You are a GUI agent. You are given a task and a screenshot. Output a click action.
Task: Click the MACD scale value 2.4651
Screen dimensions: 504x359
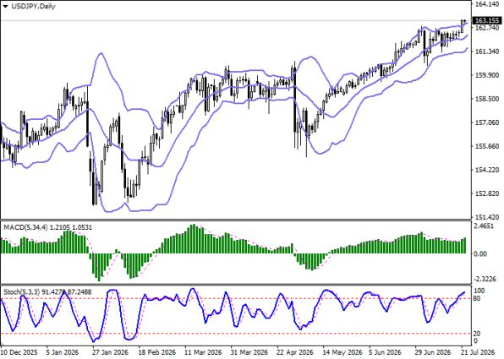[484, 226]
